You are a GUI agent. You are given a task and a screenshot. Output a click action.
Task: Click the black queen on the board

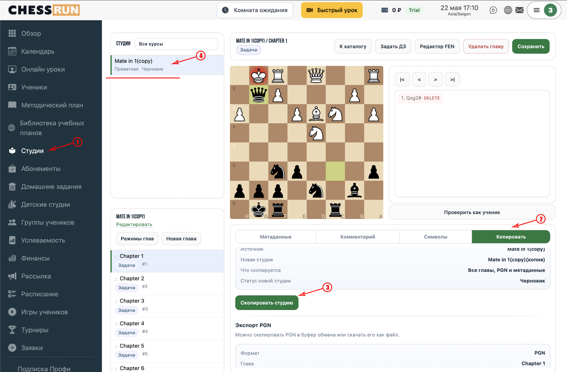259,94
